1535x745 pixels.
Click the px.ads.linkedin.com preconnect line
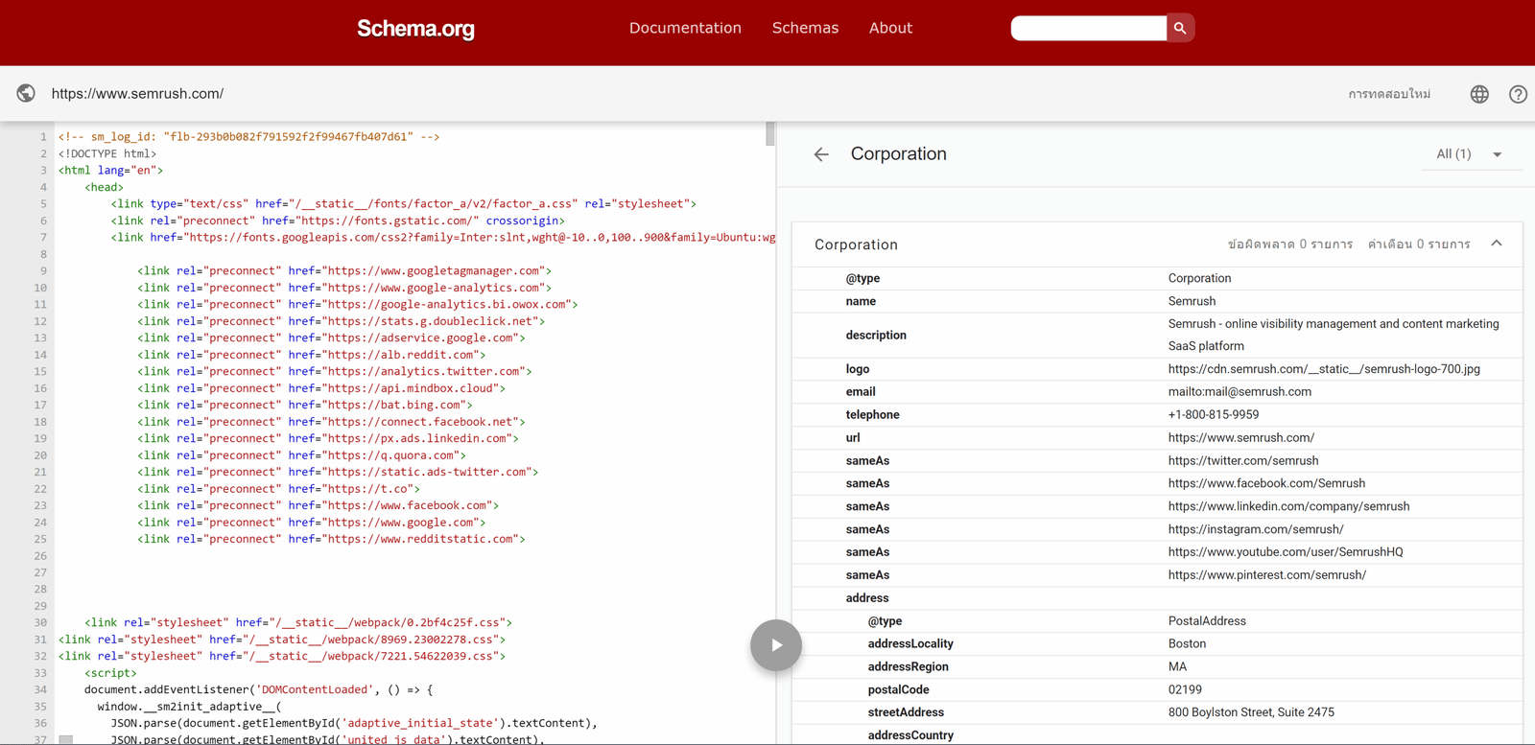coord(328,439)
